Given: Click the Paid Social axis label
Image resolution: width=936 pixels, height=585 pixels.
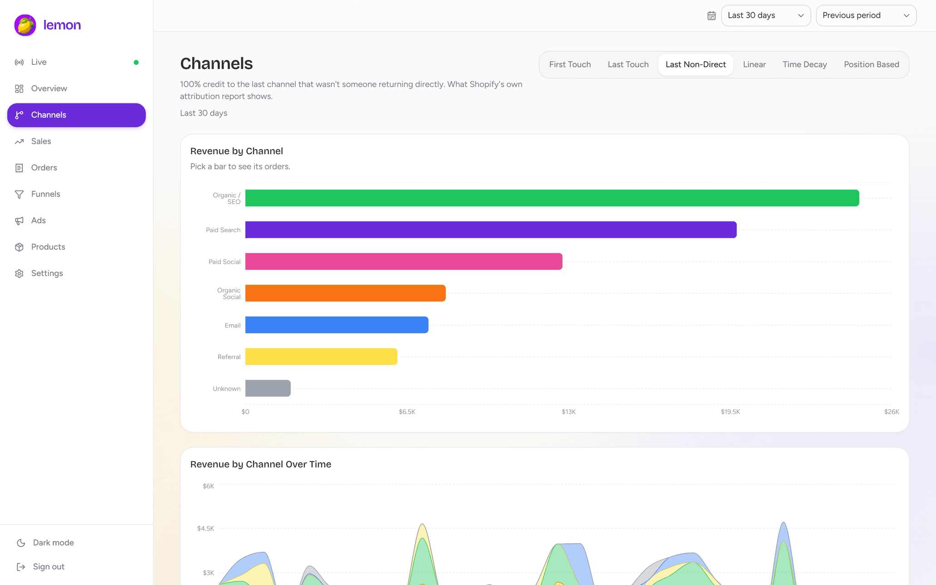Looking at the screenshot, I should [x=224, y=262].
